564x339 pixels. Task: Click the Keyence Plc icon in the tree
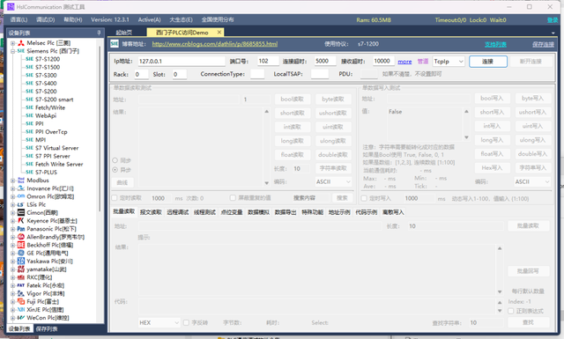tap(21, 221)
